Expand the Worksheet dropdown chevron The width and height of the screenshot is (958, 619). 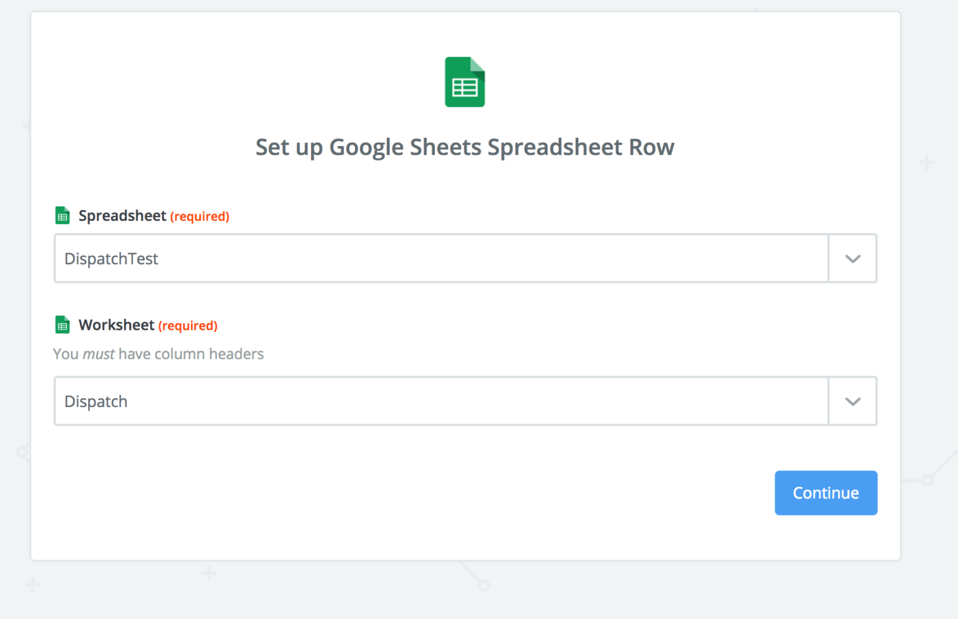click(x=852, y=401)
